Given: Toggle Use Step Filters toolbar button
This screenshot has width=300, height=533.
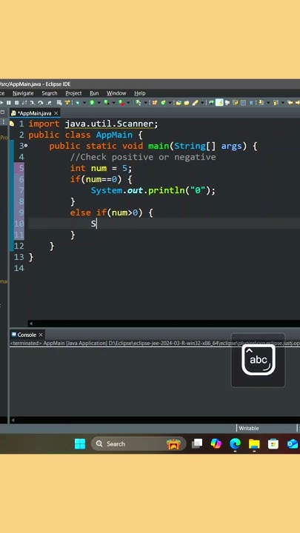Looking at the screenshot, I should tap(67, 102).
